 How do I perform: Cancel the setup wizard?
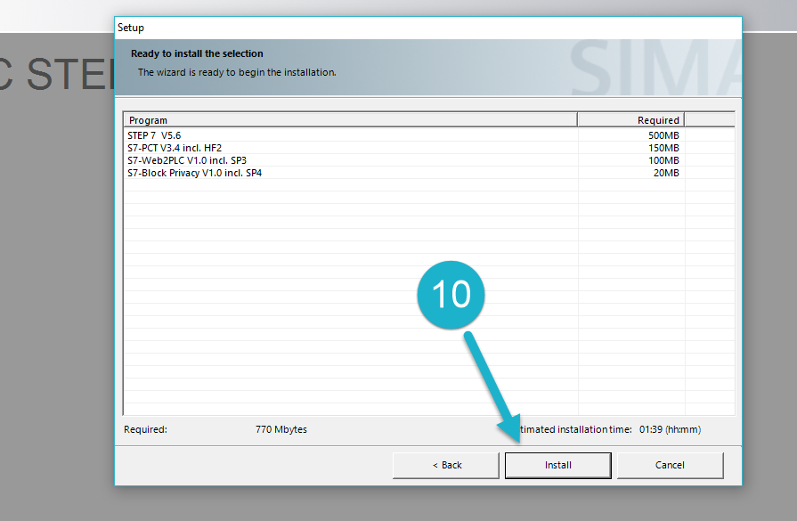click(670, 465)
